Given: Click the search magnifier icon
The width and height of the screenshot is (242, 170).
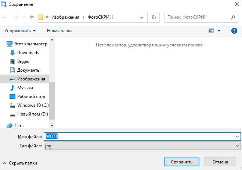Looking at the screenshot, I should [x=233, y=17].
